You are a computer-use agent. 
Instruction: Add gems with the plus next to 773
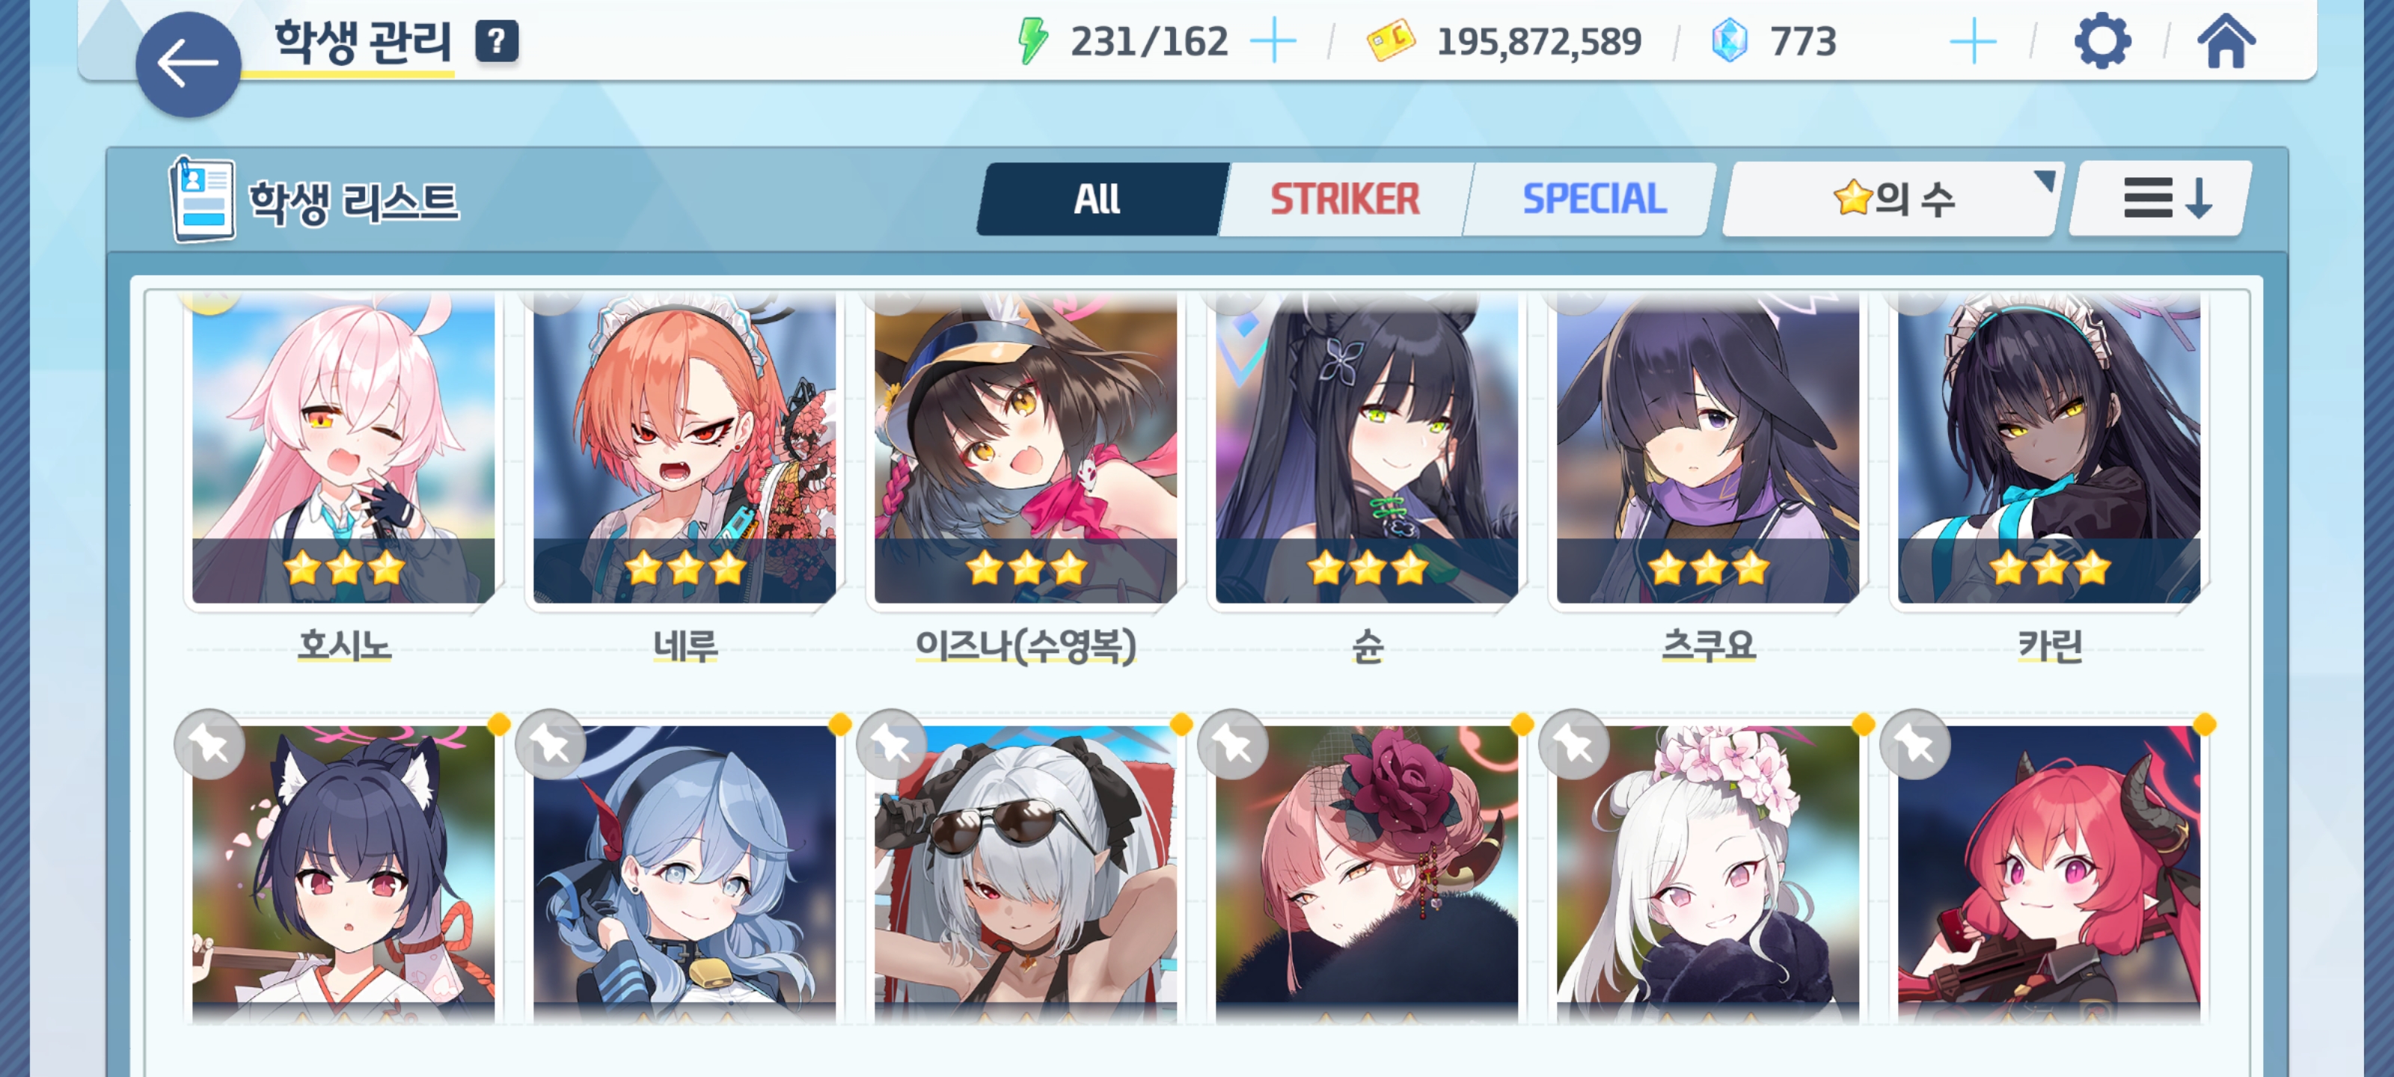point(1972,42)
